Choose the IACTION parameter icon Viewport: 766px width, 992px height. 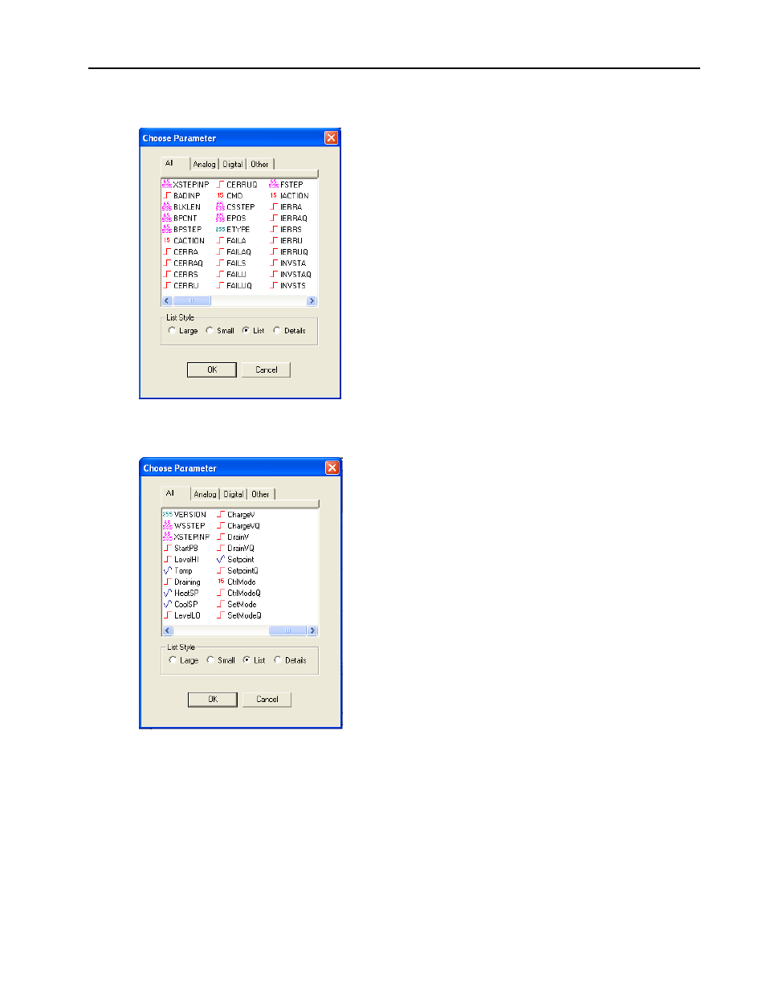(274, 195)
